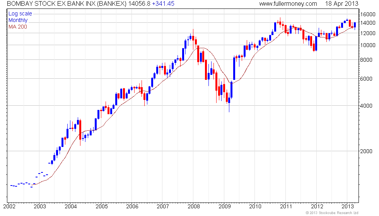Click the early 2009 low blue candle

click(229, 100)
